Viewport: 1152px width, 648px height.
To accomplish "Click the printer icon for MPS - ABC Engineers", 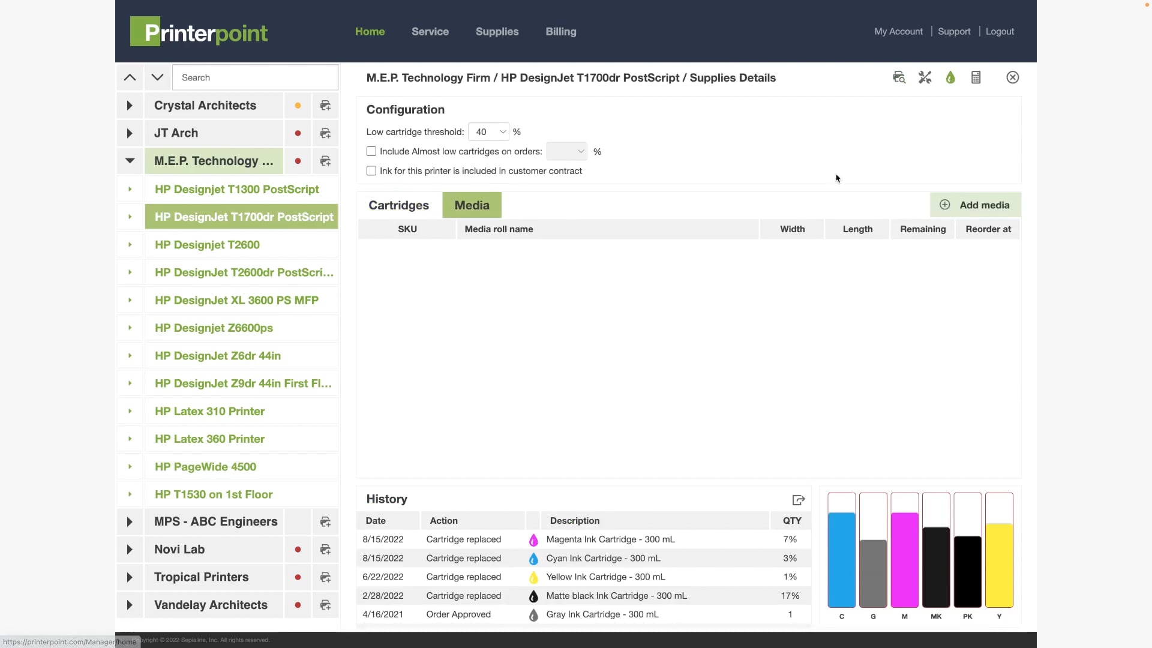I will click(325, 522).
